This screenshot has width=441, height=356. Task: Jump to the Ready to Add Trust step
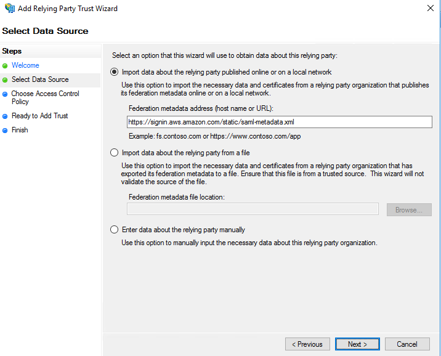click(39, 116)
